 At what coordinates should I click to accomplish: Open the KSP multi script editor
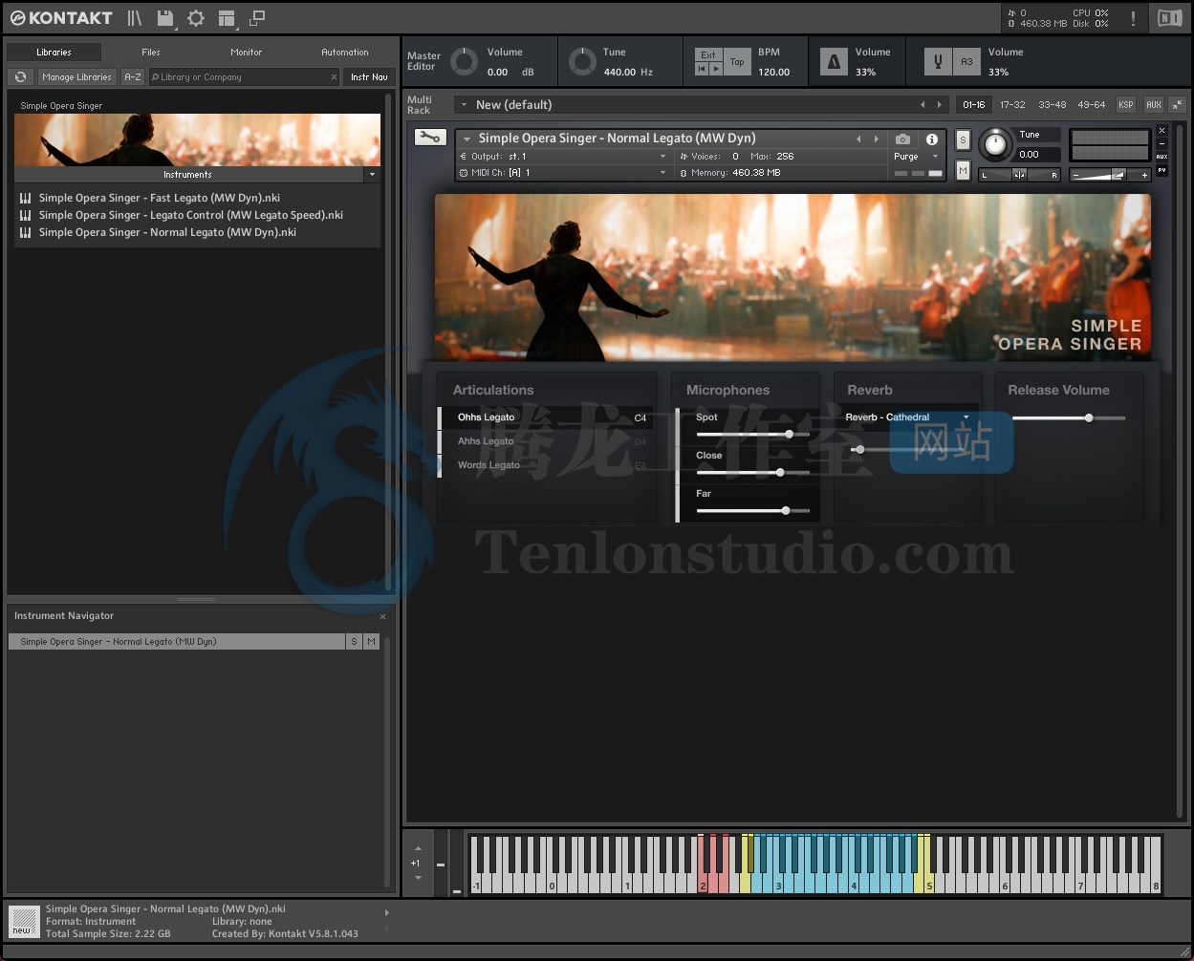click(x=1126, y=105)
